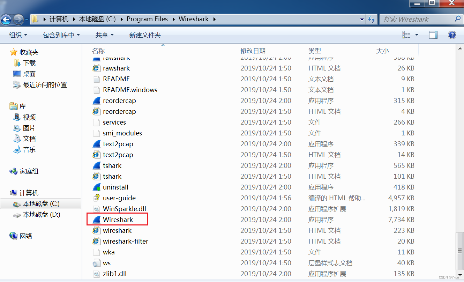This screenshot has width=464, height=282.
Task: Select the 文档 library
Action: 29,139
